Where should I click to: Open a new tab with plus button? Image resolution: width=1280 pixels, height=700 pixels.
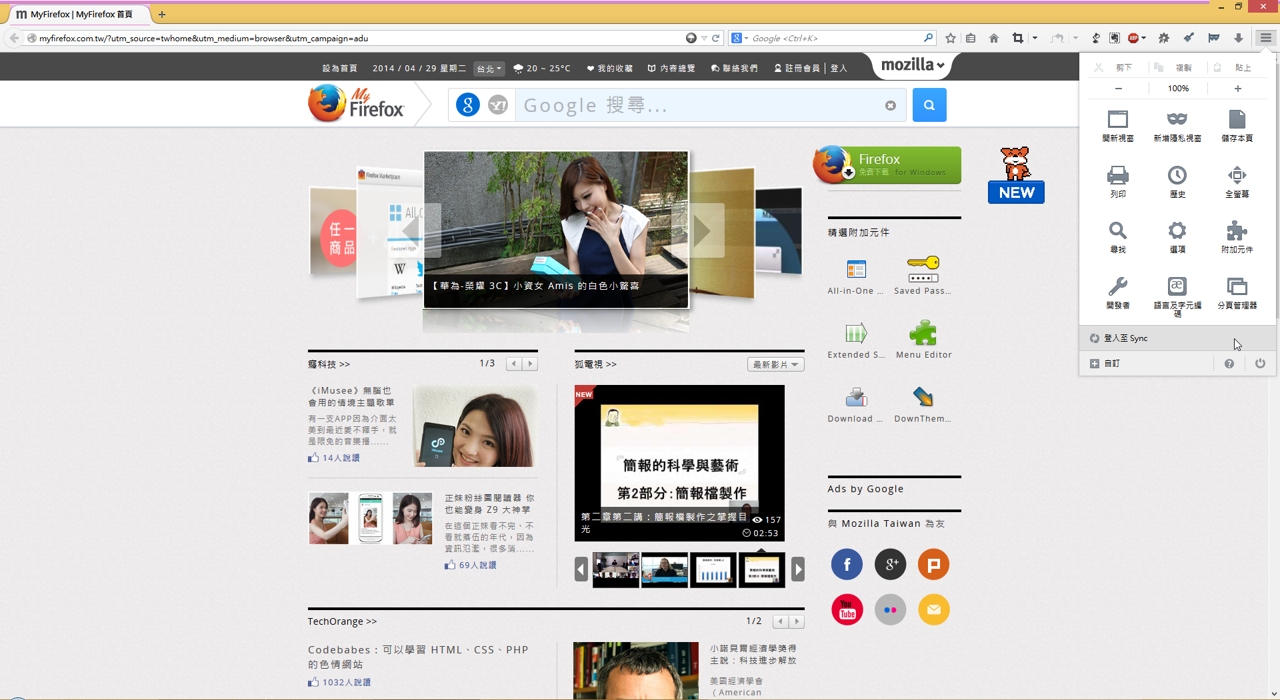click(162, 14)
